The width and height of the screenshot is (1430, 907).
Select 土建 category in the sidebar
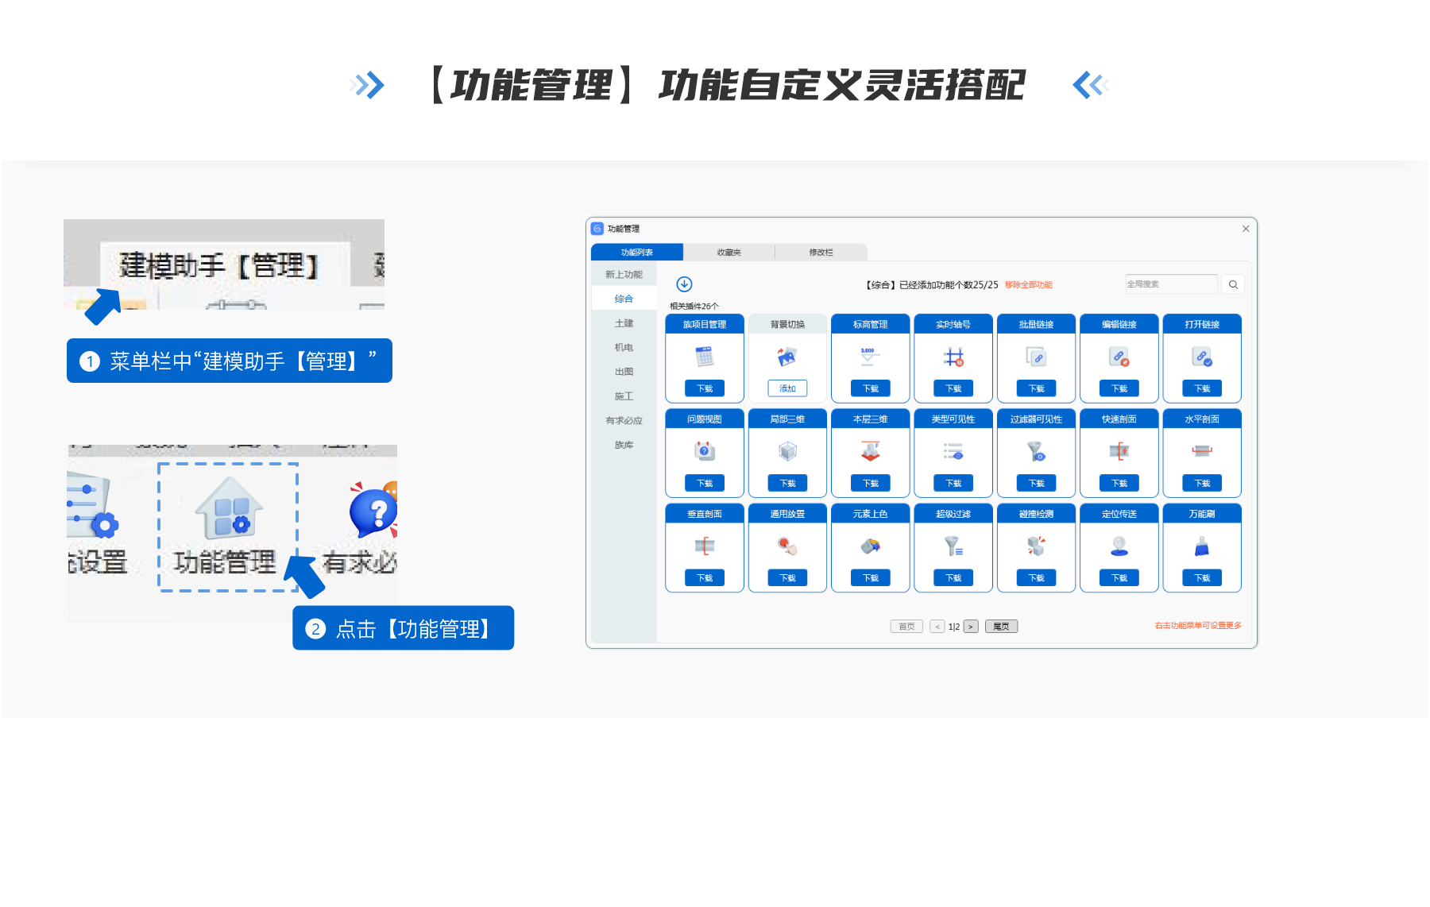(624, 323)
